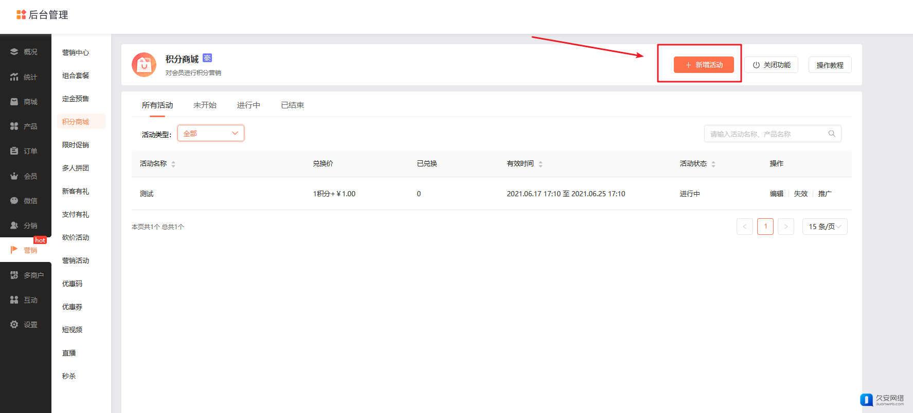Open the 操作教程 button

pos(830,65)
